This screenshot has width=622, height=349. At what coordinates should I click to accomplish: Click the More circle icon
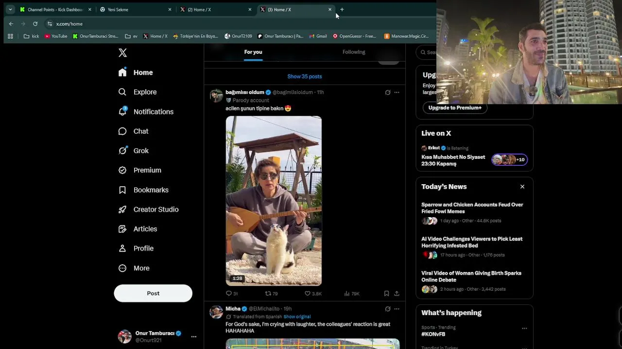click(x=122, y=268)
